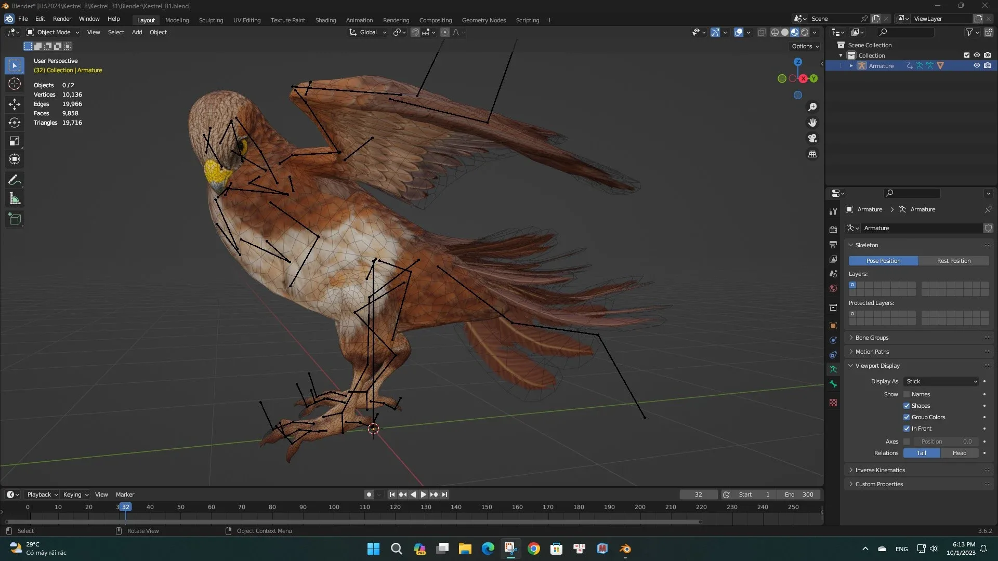998x561 pixels.
Task: Play the animation forward
Action: click(x=424, y=495)
